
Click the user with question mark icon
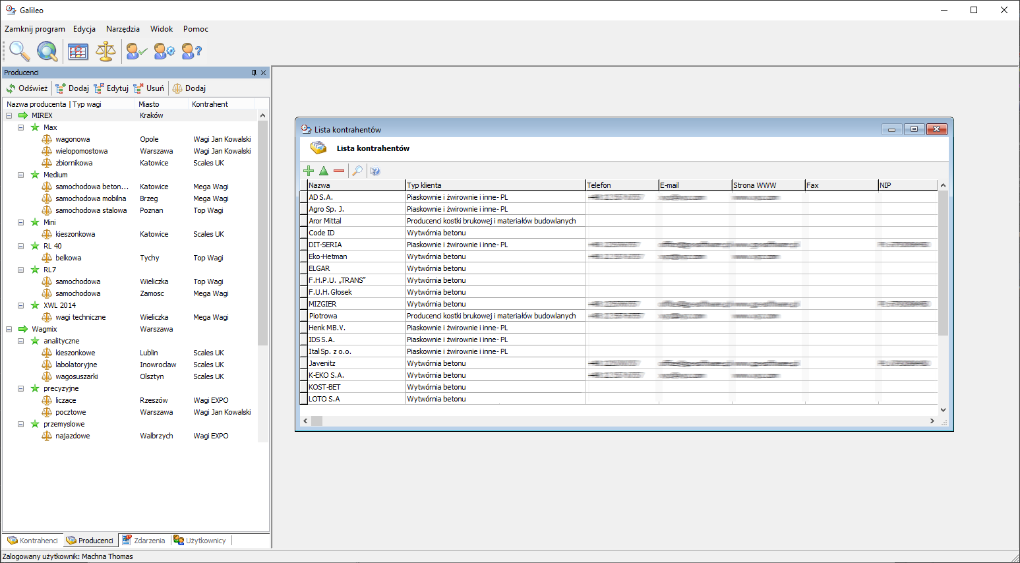(x=191, y=51)
